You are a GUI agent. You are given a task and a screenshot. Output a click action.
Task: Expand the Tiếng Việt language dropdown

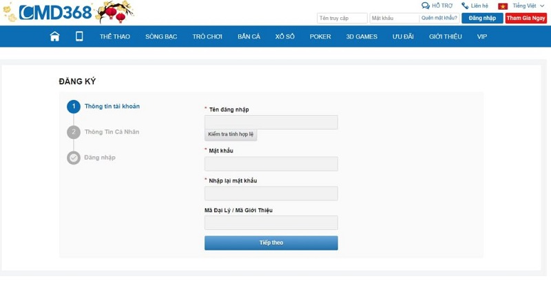coord(527,6)
